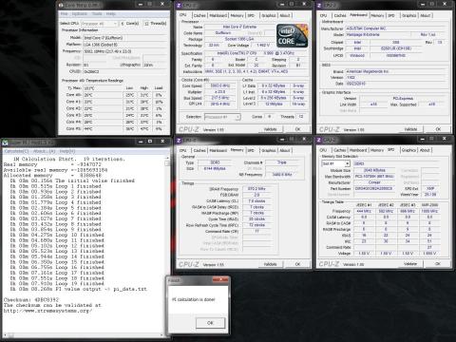Viewport: 456px width, 342px height.
Task: Click Manufacturer ASUSTeK Computer INC. field
Action: coord(396,28)
